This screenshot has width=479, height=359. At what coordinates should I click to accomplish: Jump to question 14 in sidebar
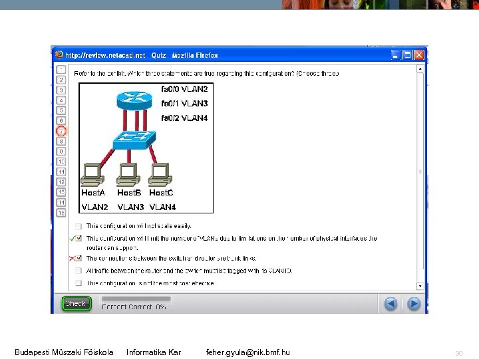[x=61, y=202]
